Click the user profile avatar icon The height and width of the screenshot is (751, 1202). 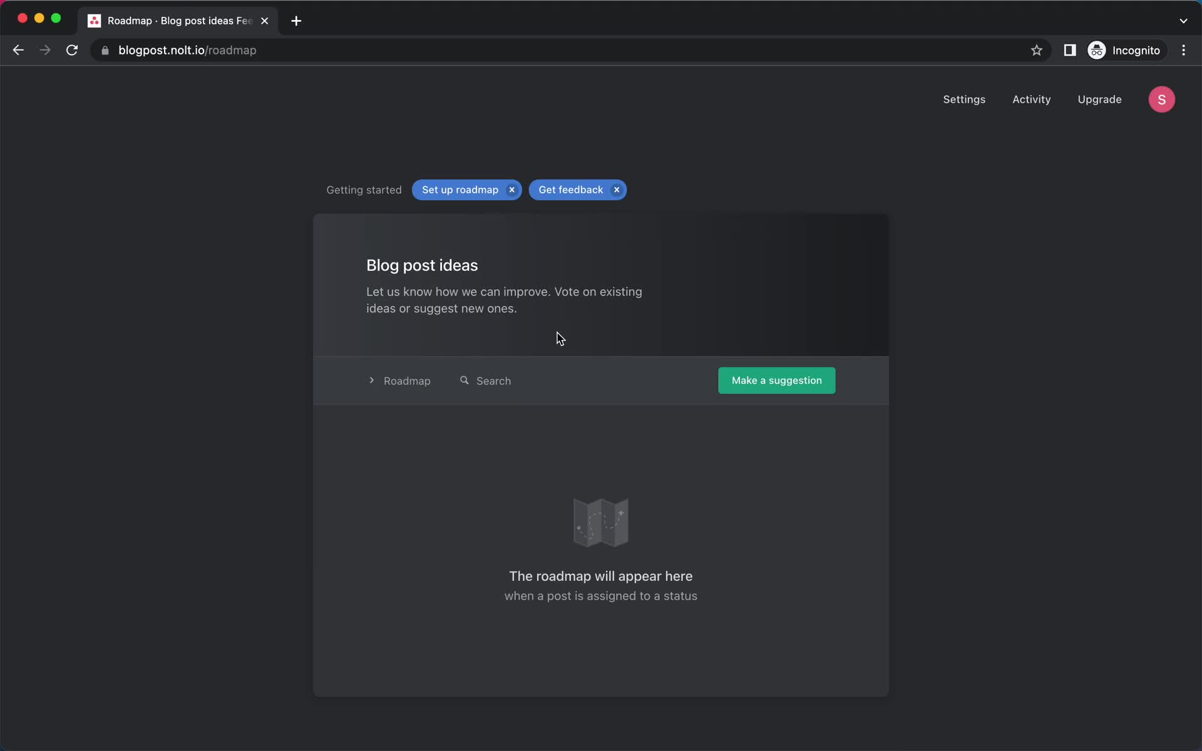click(x=1162, y=100)
